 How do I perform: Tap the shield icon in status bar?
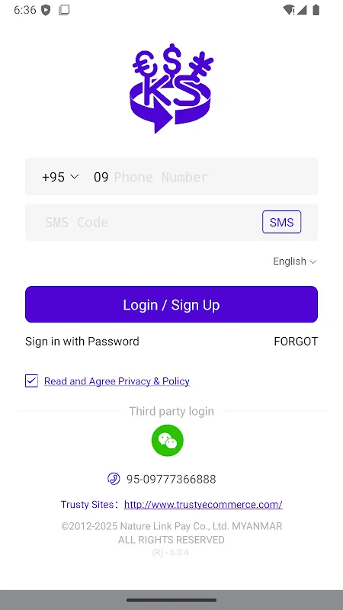click(x=46, y=10)
